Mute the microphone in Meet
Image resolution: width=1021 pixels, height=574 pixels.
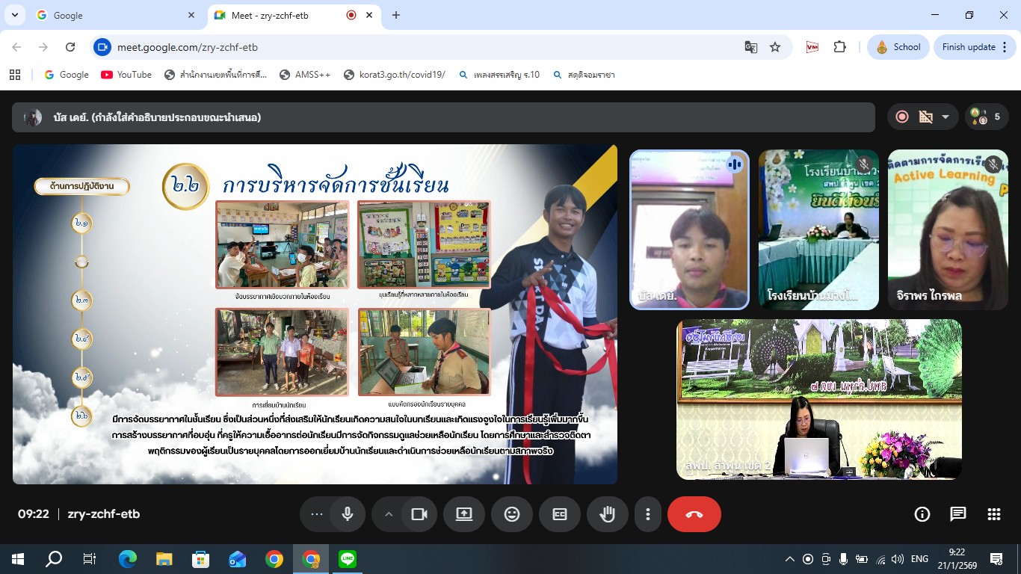point(347,514)
